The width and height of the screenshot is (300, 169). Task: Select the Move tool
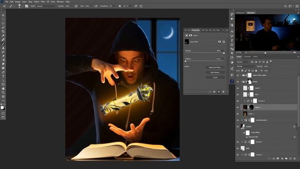pos(3,15)
